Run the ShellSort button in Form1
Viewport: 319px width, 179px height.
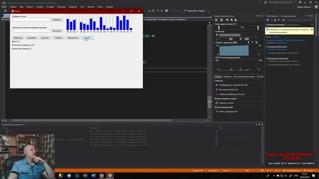click(x=58, y=38)
